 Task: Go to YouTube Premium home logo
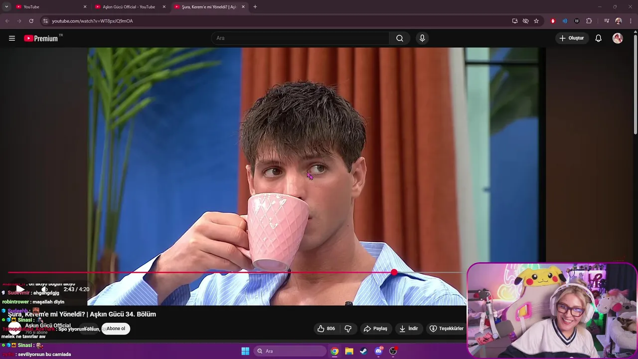coord(41,38)
